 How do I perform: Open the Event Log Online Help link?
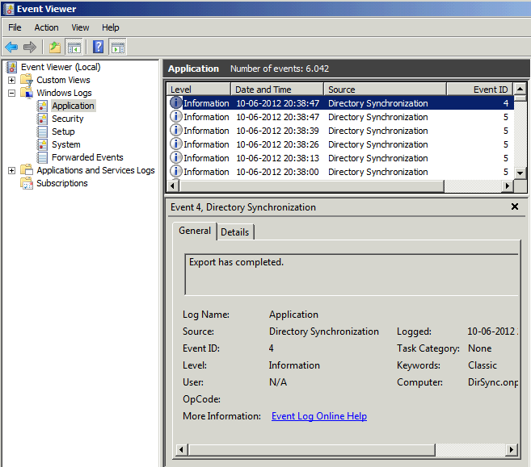(x=319, y=416)
